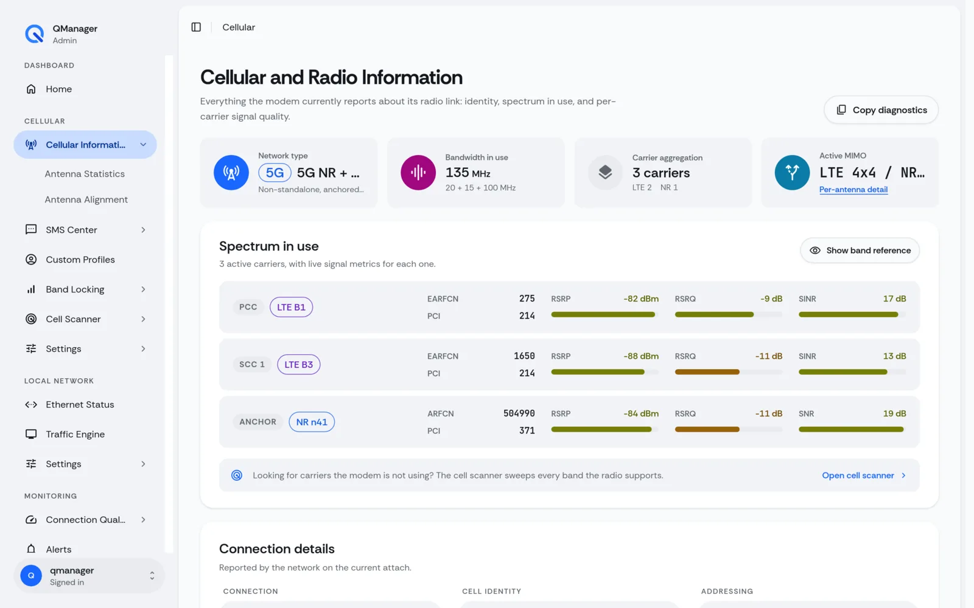Click the ARFCN value 504990

[519, 413]
